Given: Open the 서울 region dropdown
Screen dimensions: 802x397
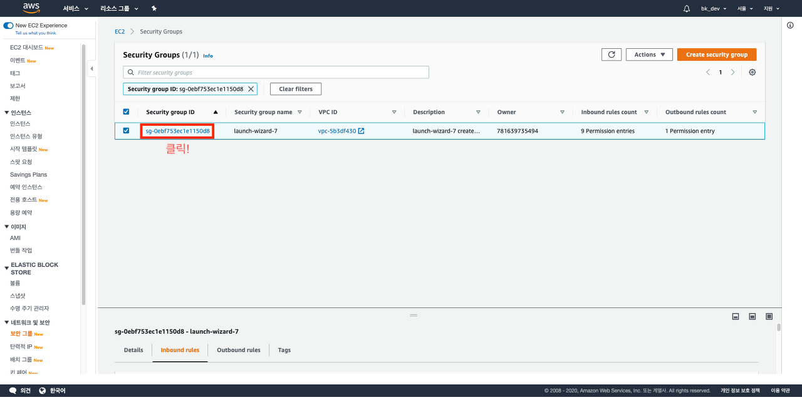Looking at the screenshot, I should click(x=745, y=9).
